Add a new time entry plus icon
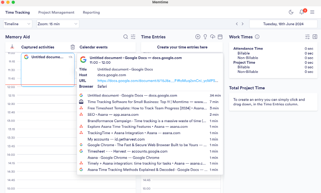The image size is (321, 193). pyautogui.click(x=198, y=37)
